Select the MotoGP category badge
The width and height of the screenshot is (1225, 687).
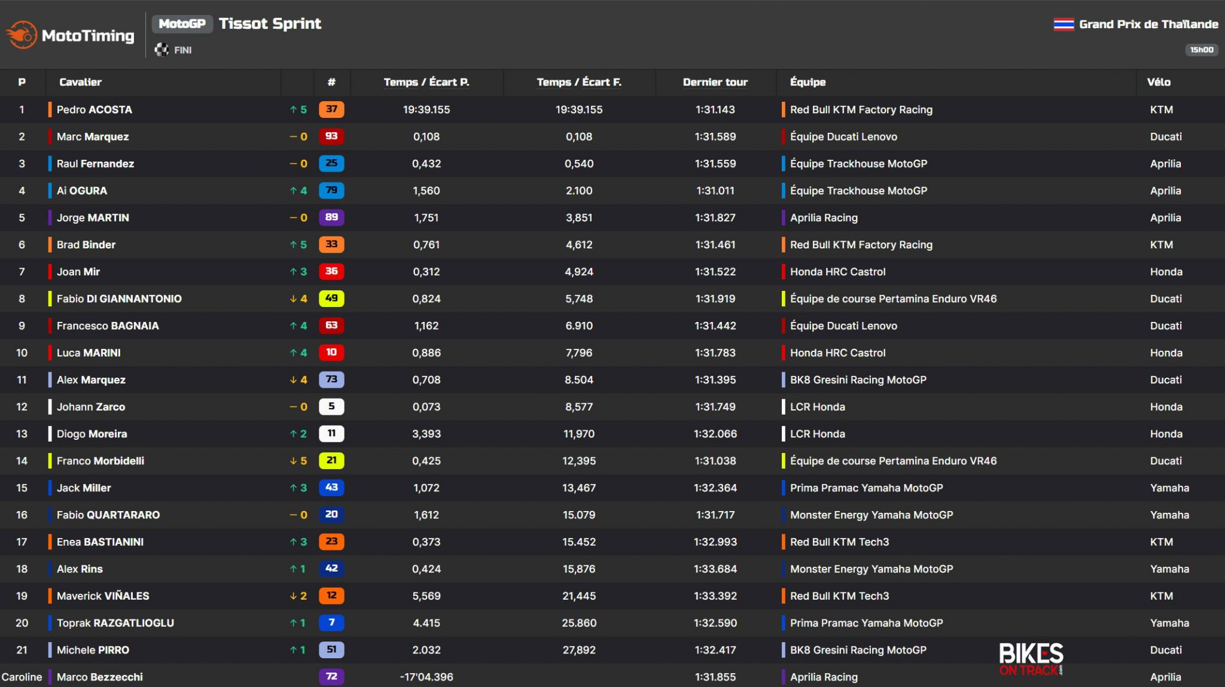[x=182, y=24]
